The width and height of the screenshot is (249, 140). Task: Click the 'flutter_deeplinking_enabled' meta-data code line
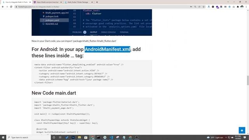click(x=79, y=65)
